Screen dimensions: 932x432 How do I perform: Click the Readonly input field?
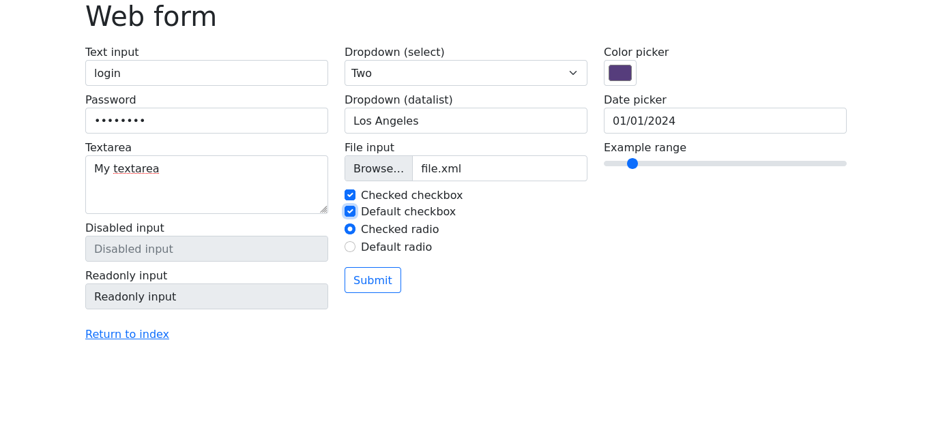point(207,296)
